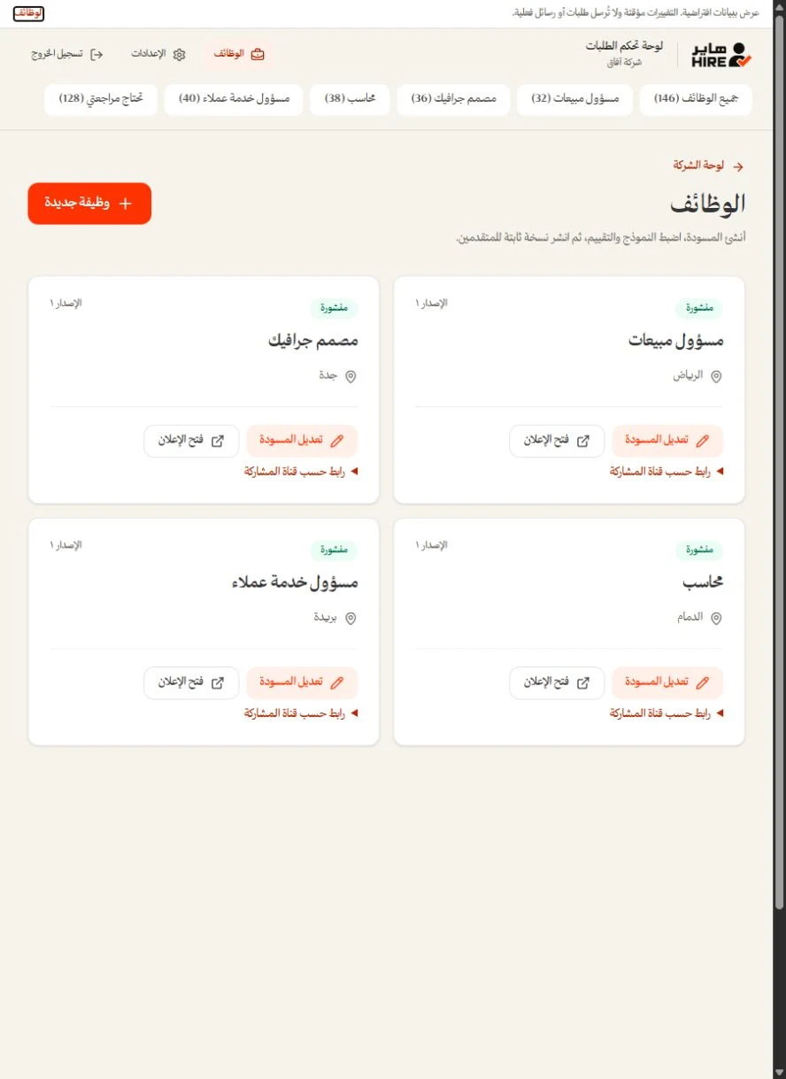Click فتح الإعلان for محاسب
The image size is (786, 1079).
pyautogui.click(x=557, y=682)
